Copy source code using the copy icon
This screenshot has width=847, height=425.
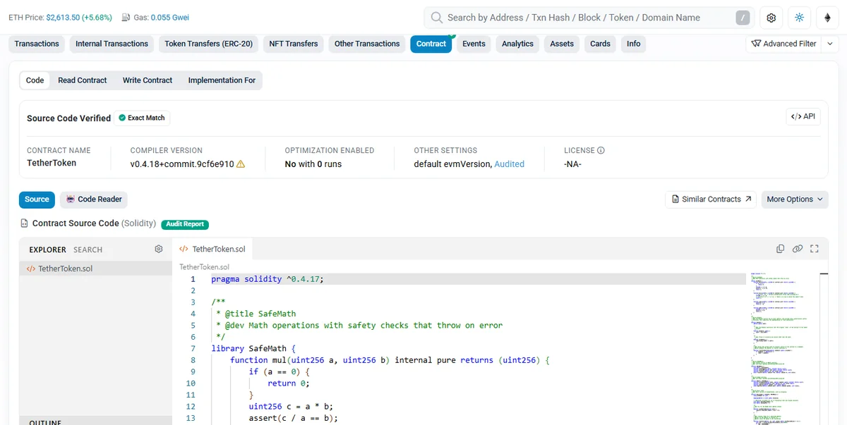point(780,249)
